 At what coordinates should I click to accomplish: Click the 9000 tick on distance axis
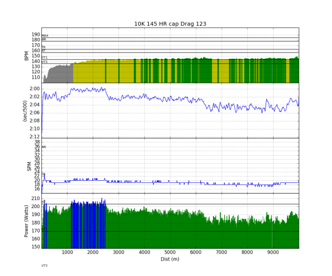pos(273,252)
